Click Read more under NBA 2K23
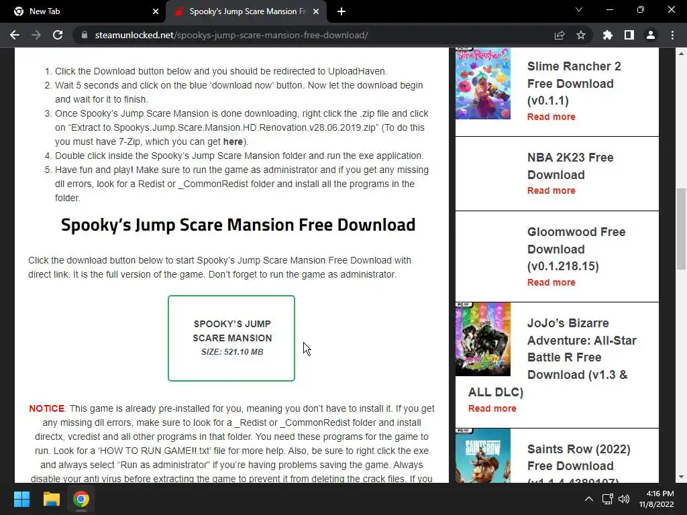 pos(551,190)
